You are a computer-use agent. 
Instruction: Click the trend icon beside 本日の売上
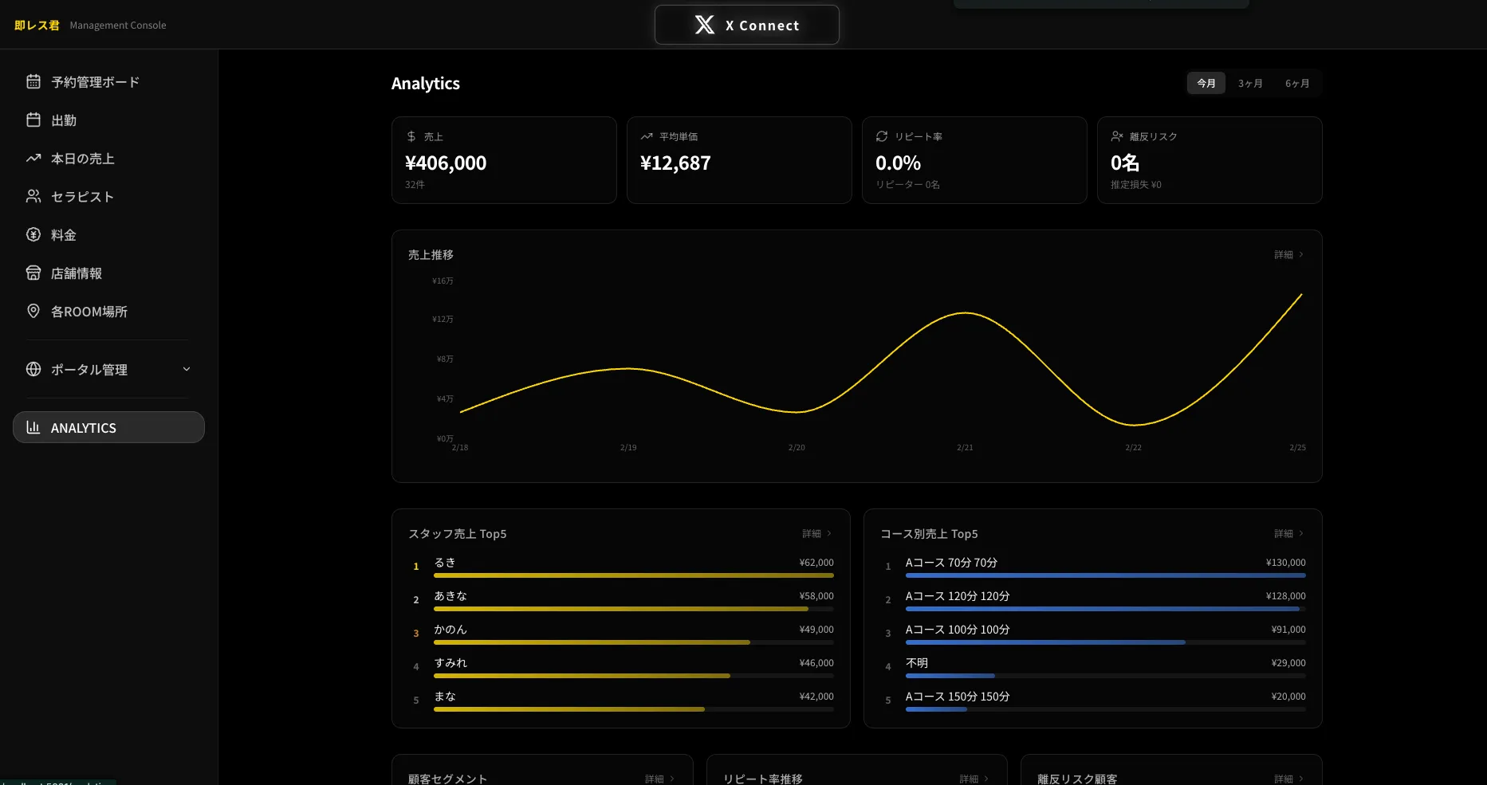[x=33, y=158]
